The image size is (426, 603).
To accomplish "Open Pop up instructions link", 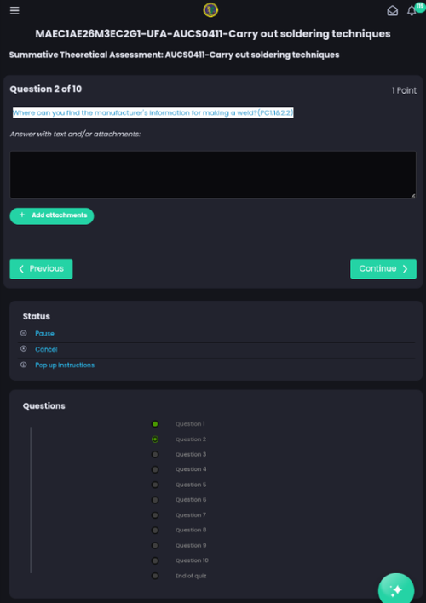I will pos(65,365).
